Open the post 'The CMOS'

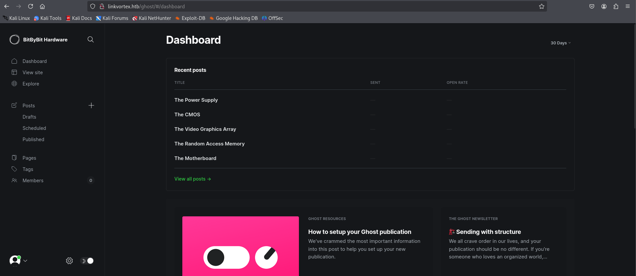point(187,115)
